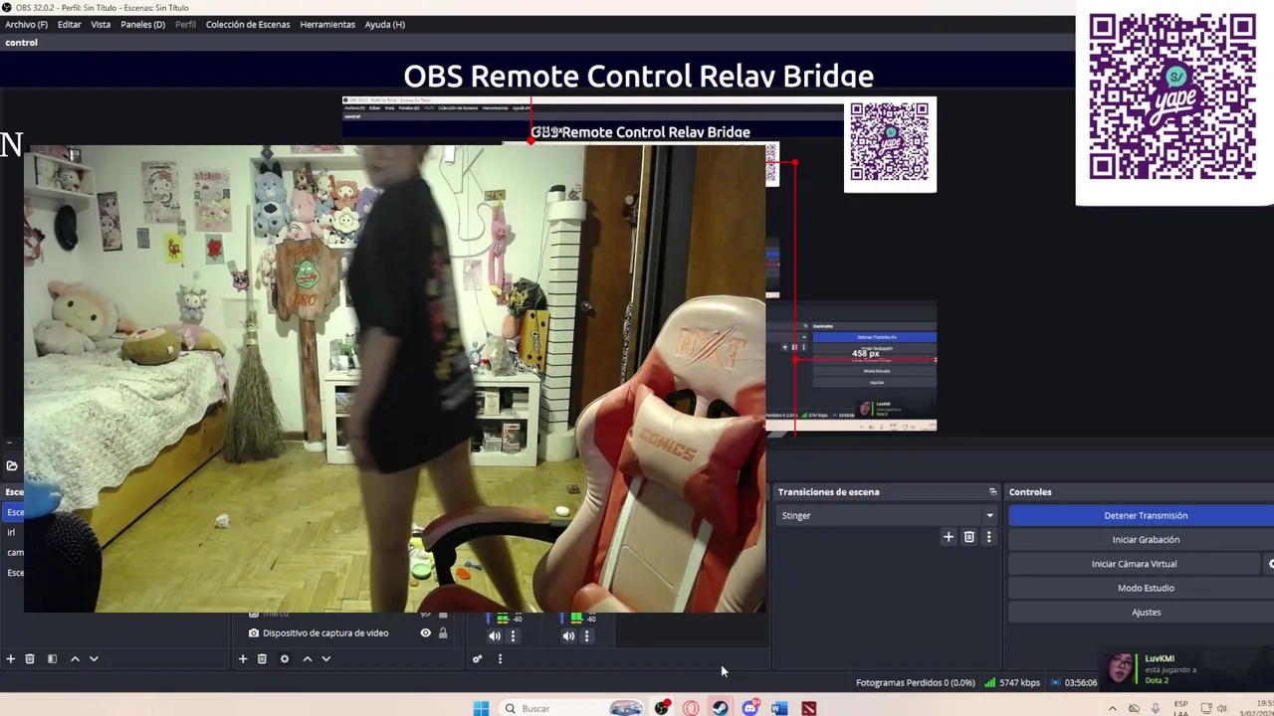Open transition properties three-dot menu
The image size is (1274, 716).
pyautogui.click(x=988, y=537)
